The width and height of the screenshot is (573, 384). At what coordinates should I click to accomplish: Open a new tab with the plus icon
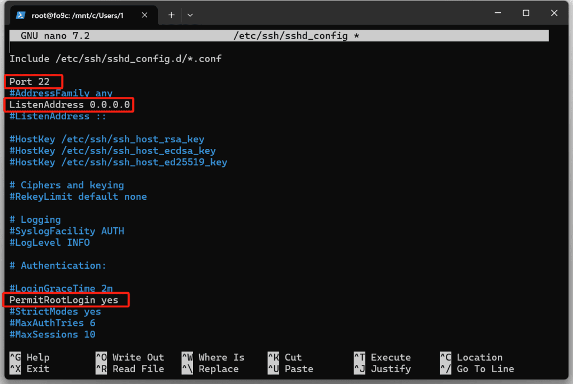171,15
